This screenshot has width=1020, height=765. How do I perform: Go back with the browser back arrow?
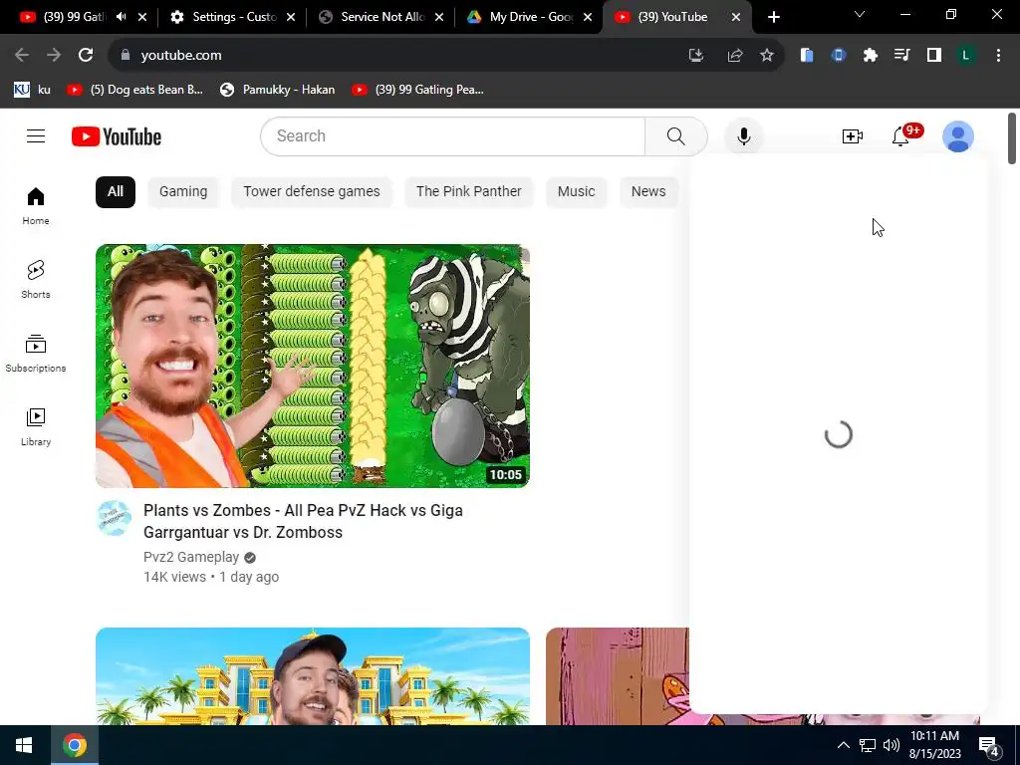click(x=22, y=56)
